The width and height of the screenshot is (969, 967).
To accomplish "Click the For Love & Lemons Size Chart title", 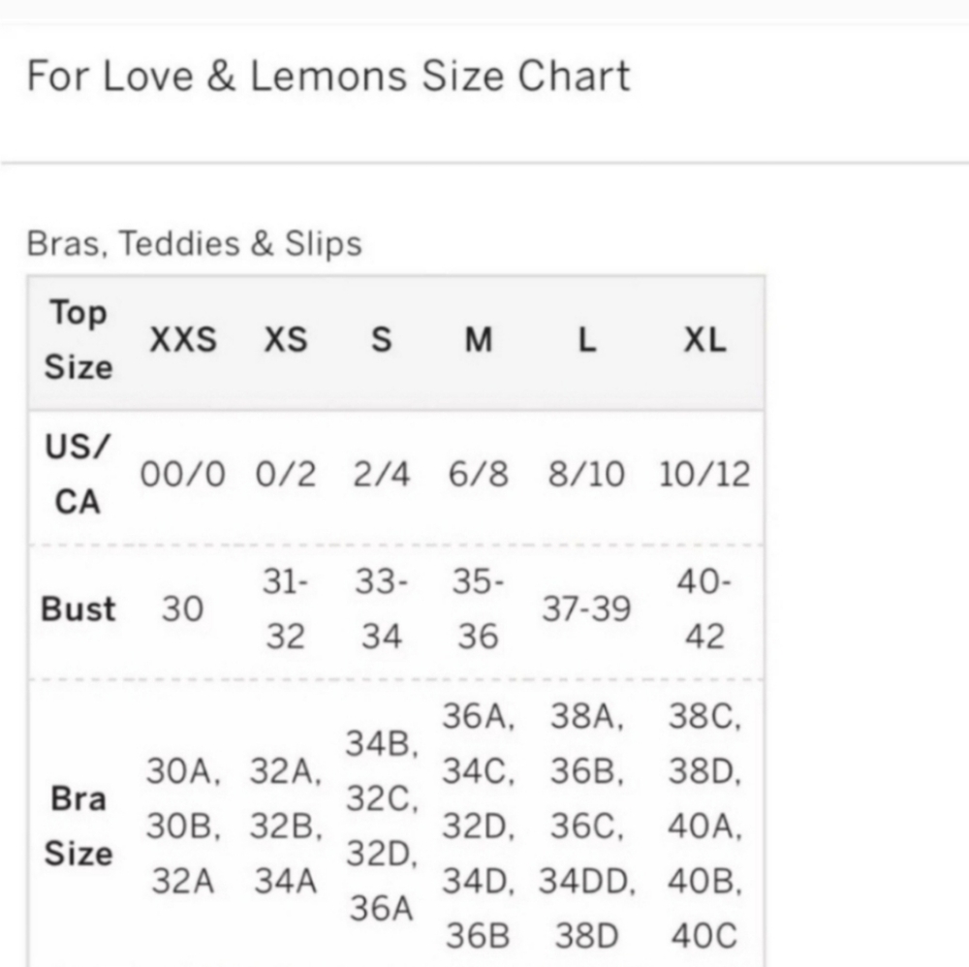I will (328, 76).
